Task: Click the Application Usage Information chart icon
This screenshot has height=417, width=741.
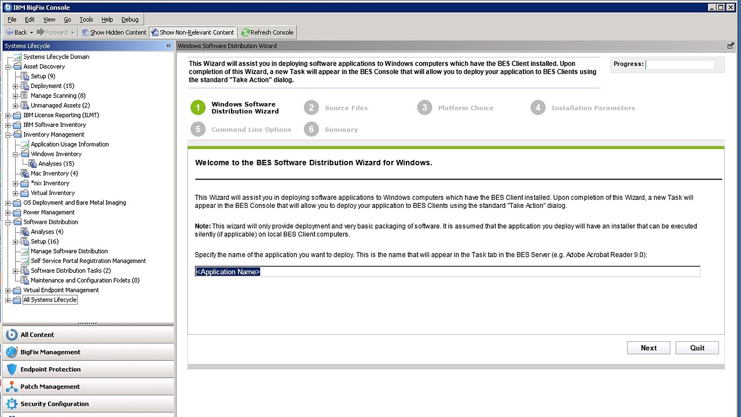Action: (25, 144)
